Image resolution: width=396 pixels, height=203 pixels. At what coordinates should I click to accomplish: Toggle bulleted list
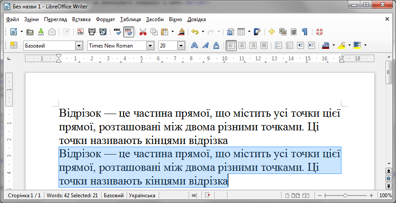click(289, 45)
